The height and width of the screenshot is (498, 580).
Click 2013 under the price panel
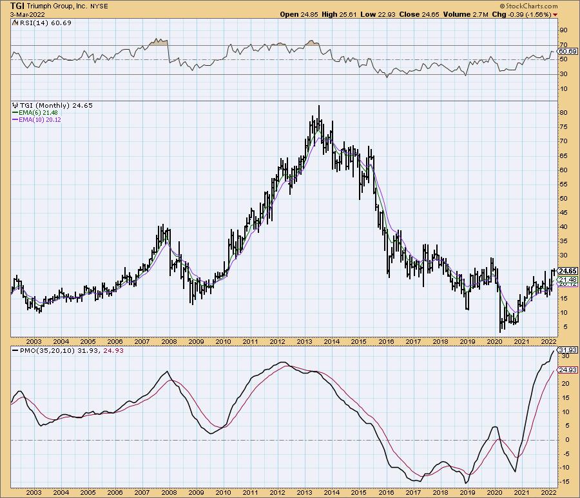pos(304,341)
